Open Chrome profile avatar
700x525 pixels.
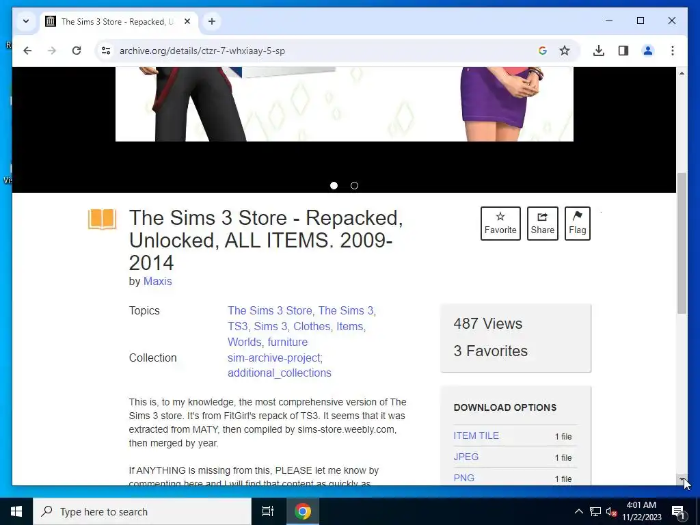(648, 51)
